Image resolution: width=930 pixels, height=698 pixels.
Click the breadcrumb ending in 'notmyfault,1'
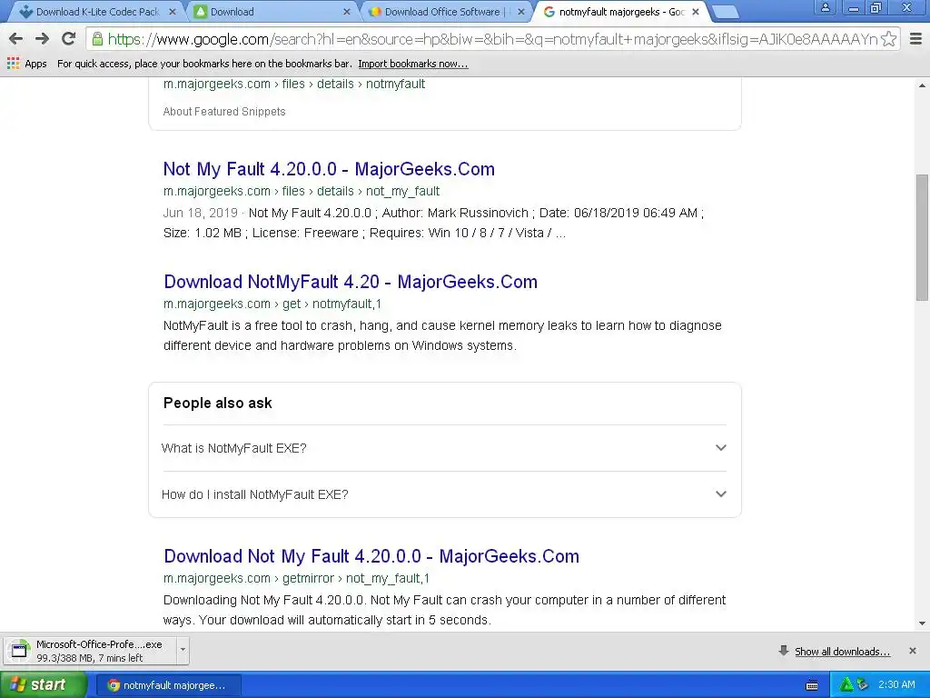coord(272,304)
